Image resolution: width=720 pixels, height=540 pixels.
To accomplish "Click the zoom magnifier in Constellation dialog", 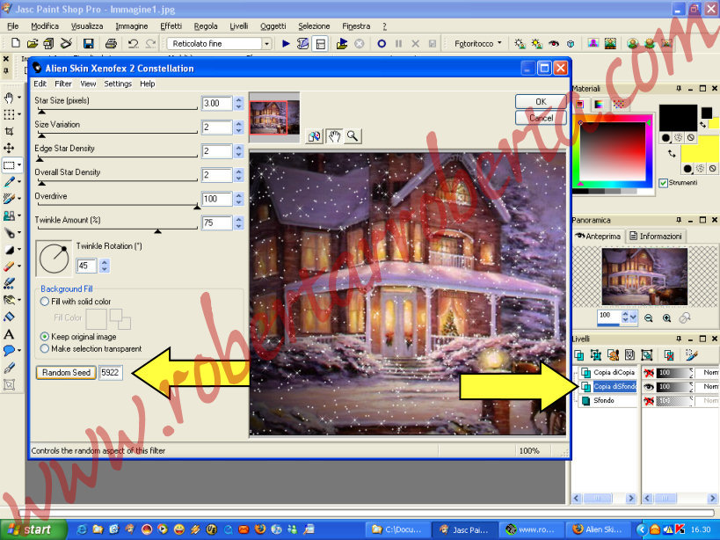I will point(353,136).
